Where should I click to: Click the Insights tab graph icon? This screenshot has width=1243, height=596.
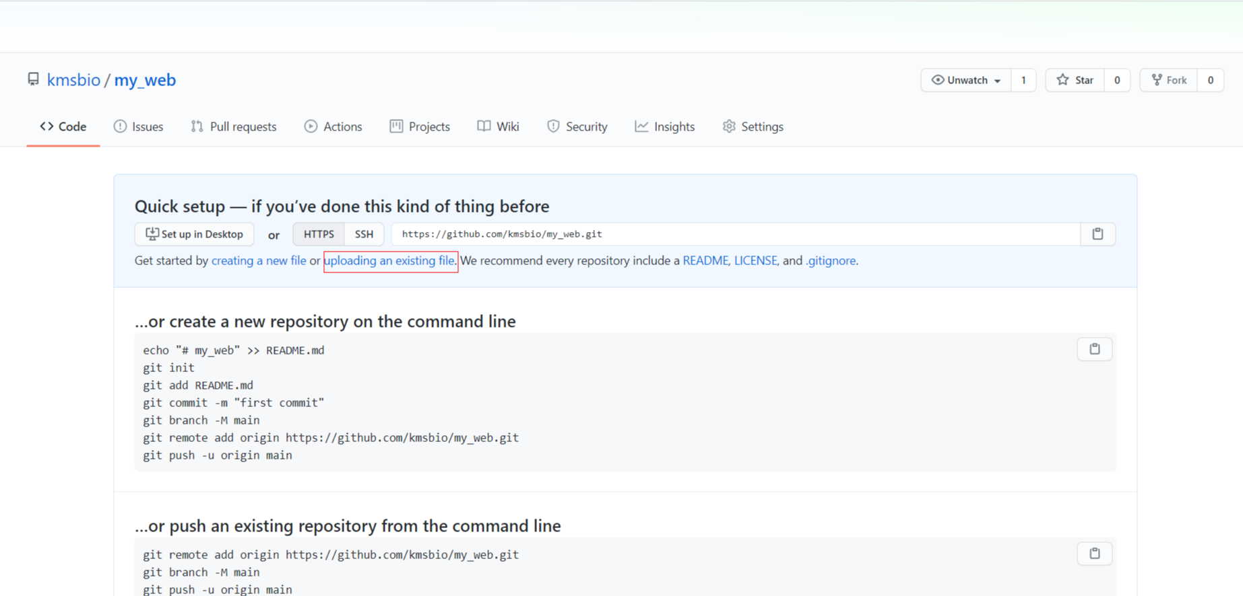(641, 126)
